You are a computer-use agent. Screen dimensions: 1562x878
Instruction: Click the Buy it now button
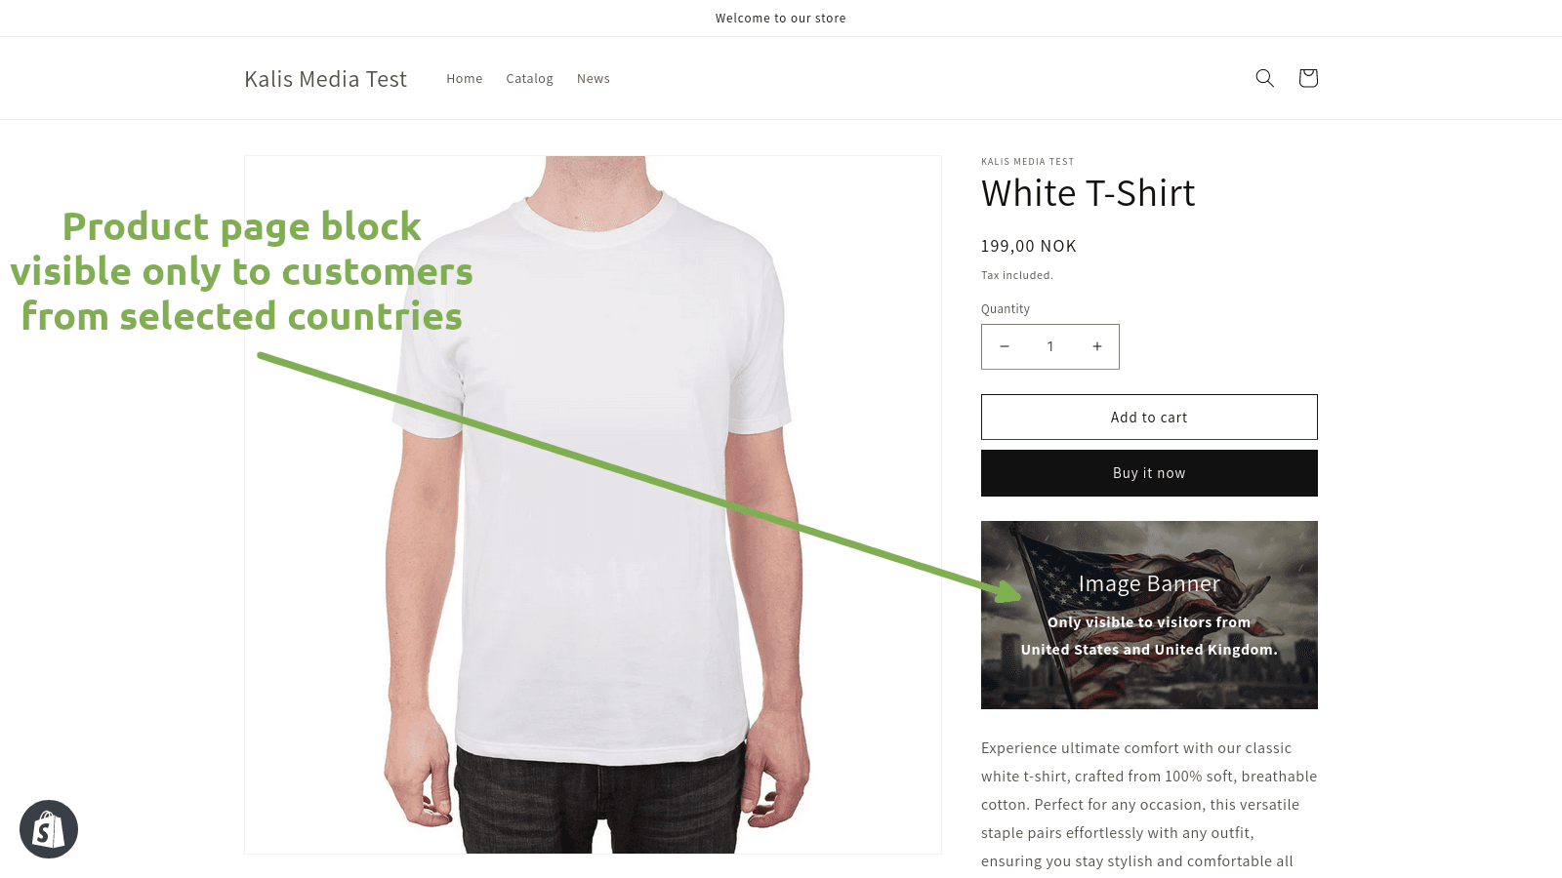tap(1149, 473)
